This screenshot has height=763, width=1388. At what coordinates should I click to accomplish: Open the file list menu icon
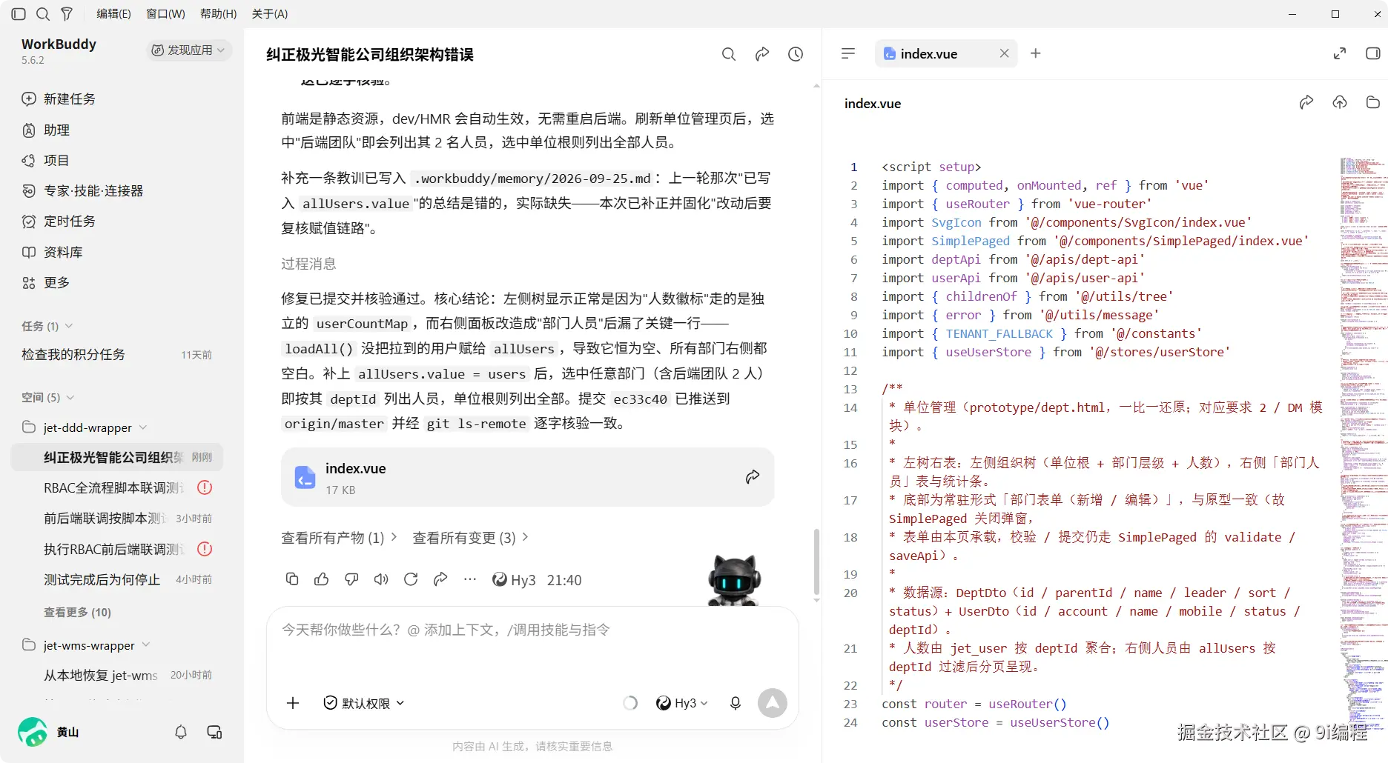tap(848, 53)
